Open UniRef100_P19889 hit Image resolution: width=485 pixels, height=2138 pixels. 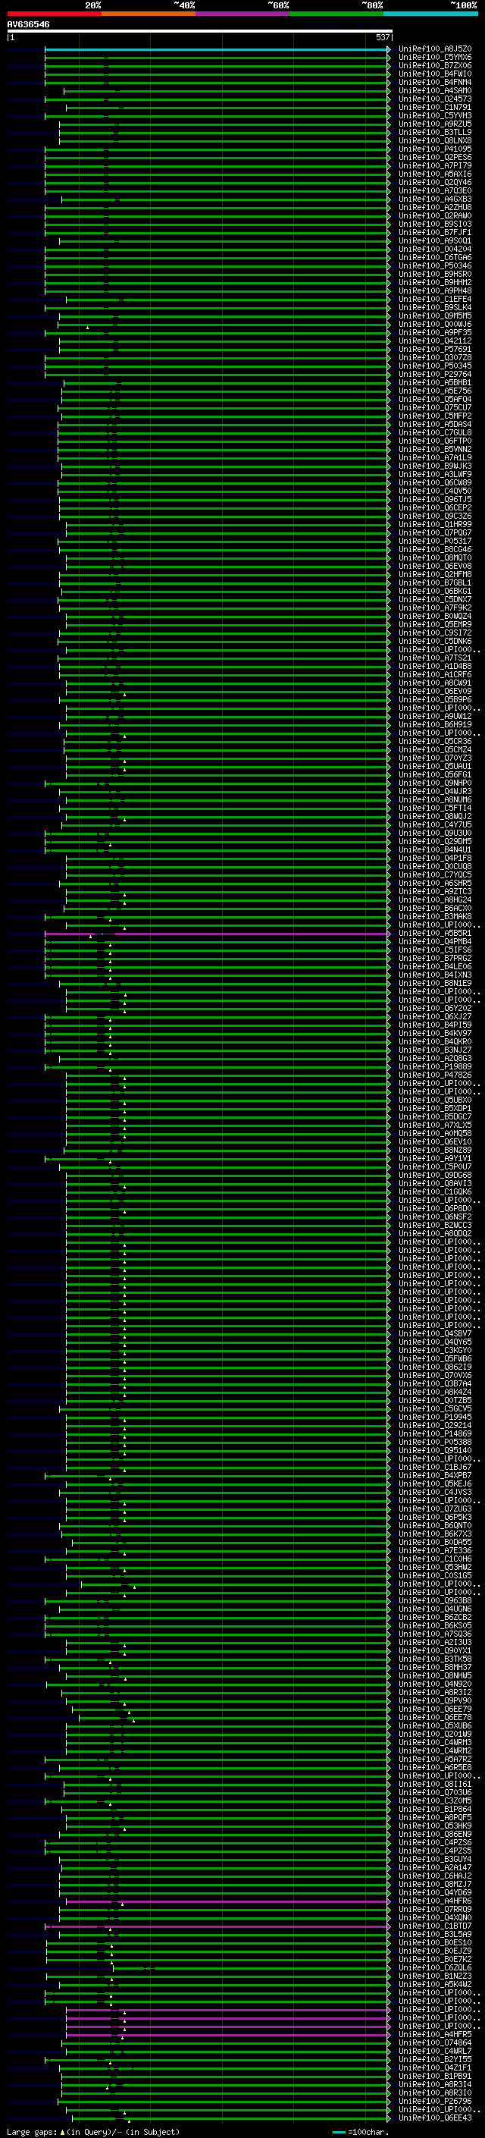435,1067
